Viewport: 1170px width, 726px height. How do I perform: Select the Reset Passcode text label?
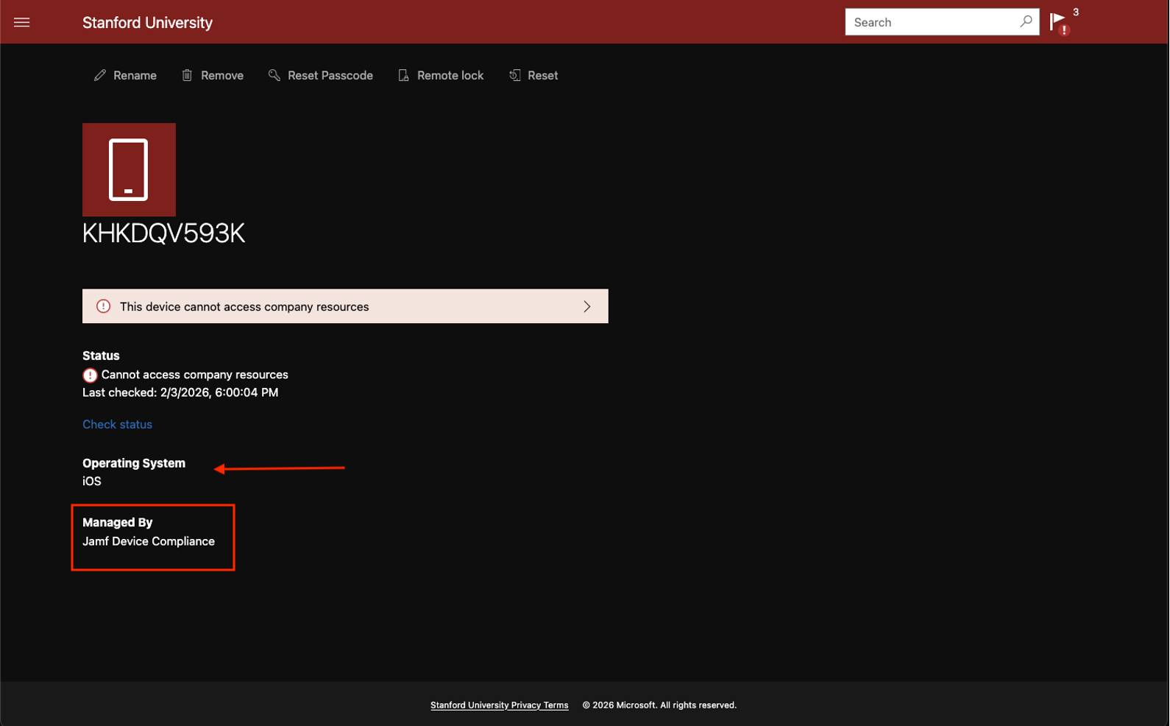point(330,75)
